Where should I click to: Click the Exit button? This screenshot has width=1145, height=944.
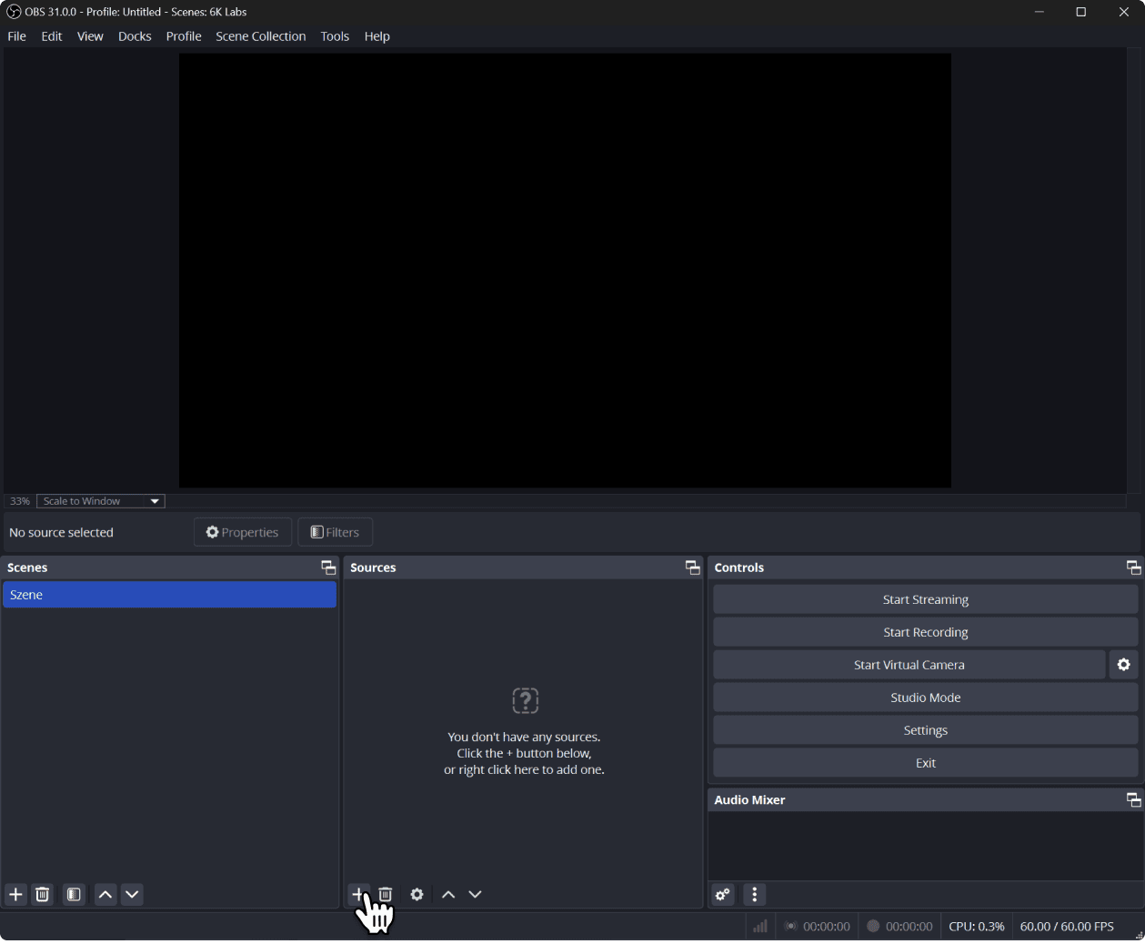(925, 763)
